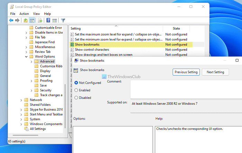Collapse the Word Options tree node
This screenshot has width=242, height=153.
click(x=26, y=57)
